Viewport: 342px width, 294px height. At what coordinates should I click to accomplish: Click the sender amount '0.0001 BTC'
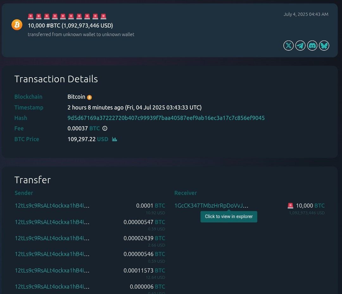click(150, 205)
